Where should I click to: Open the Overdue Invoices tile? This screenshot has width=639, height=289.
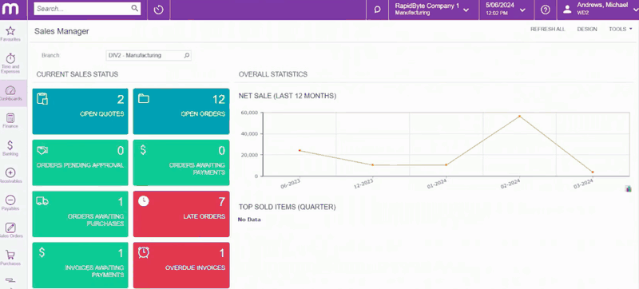click(x=181, y=265)
